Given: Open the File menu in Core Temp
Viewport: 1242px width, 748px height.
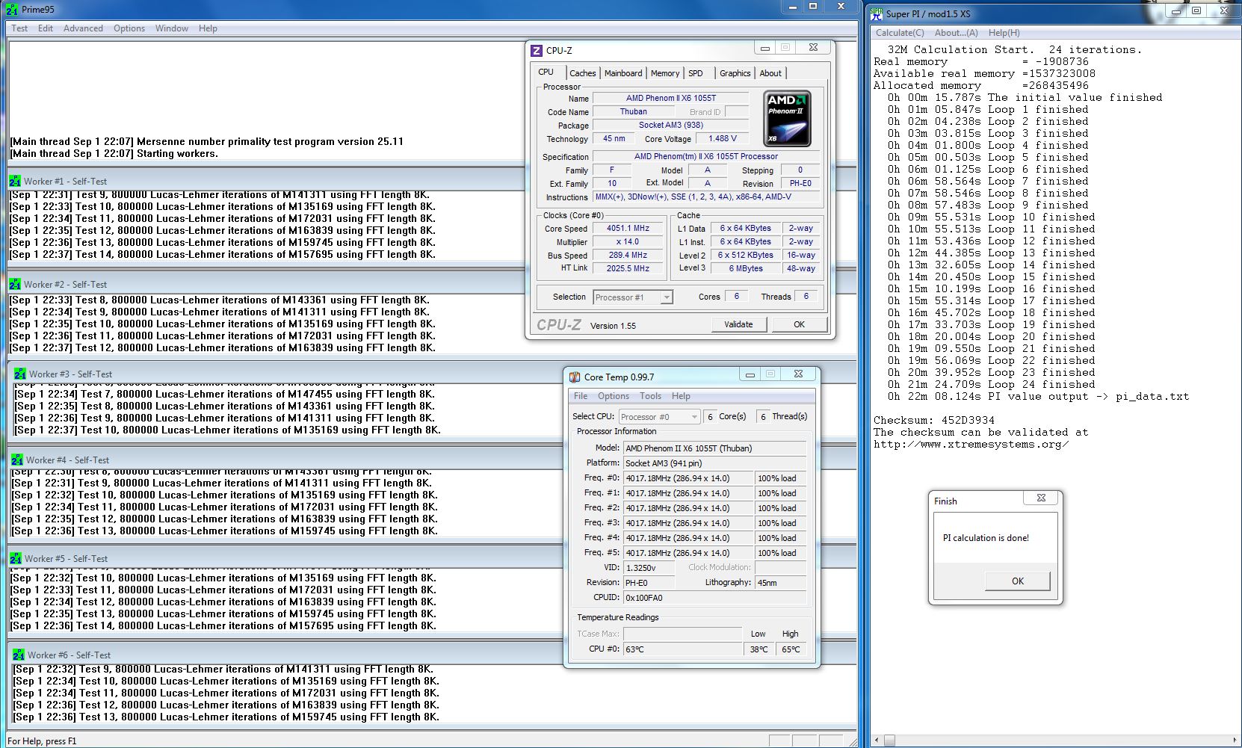Looking at the screenshot, I should click(581, 396).
